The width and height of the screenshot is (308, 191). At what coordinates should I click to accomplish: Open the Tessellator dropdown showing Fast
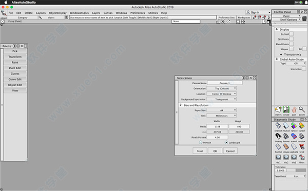[x=296, y=176]
